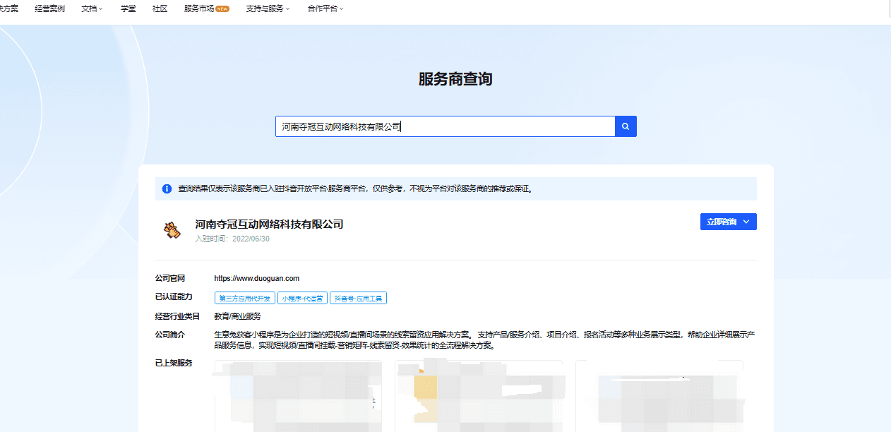Click the notice text starting with 查询结果仅表示
The image size is (891, 432).
click(355, 188)
